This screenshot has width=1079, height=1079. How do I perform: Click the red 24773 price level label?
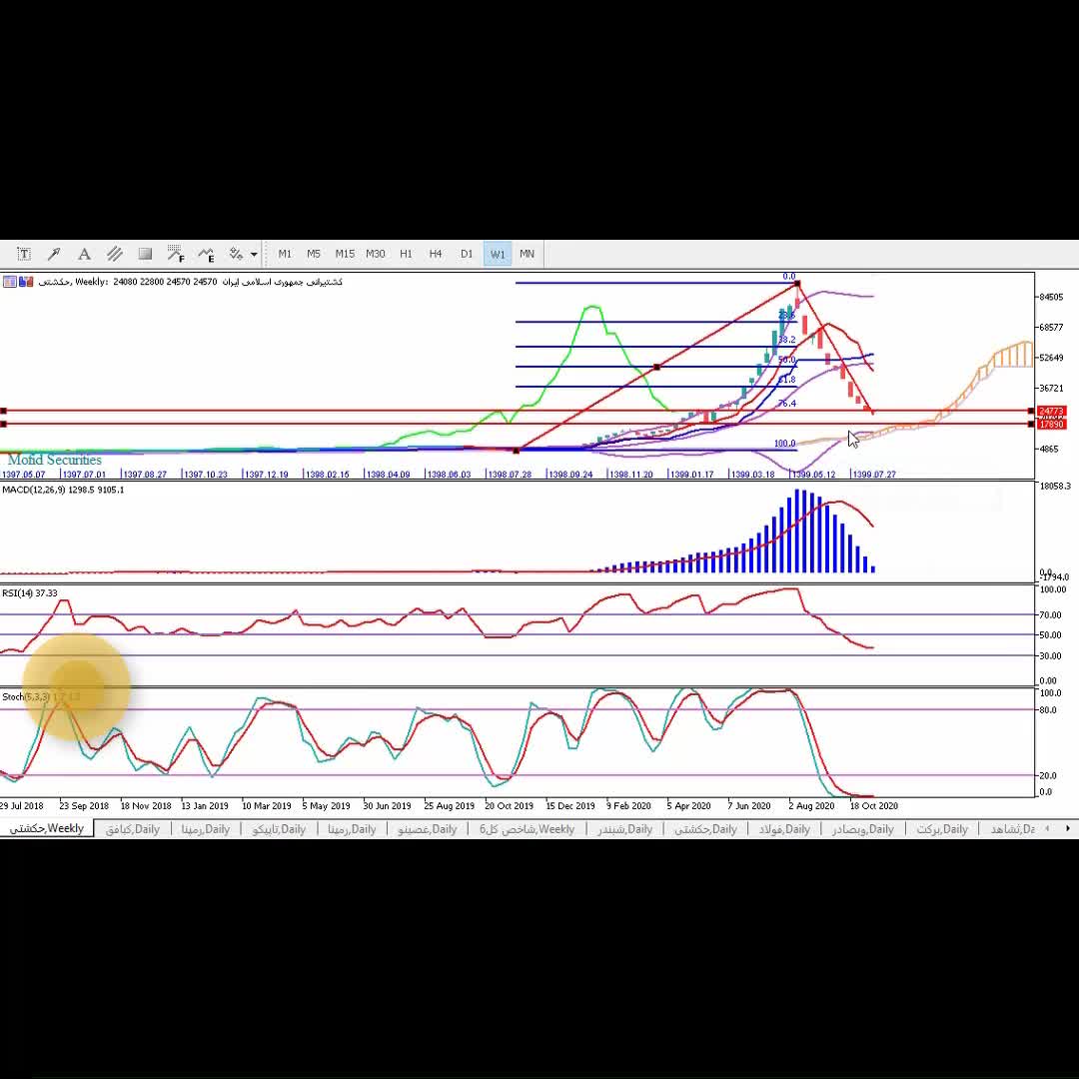click(1051, 412)
